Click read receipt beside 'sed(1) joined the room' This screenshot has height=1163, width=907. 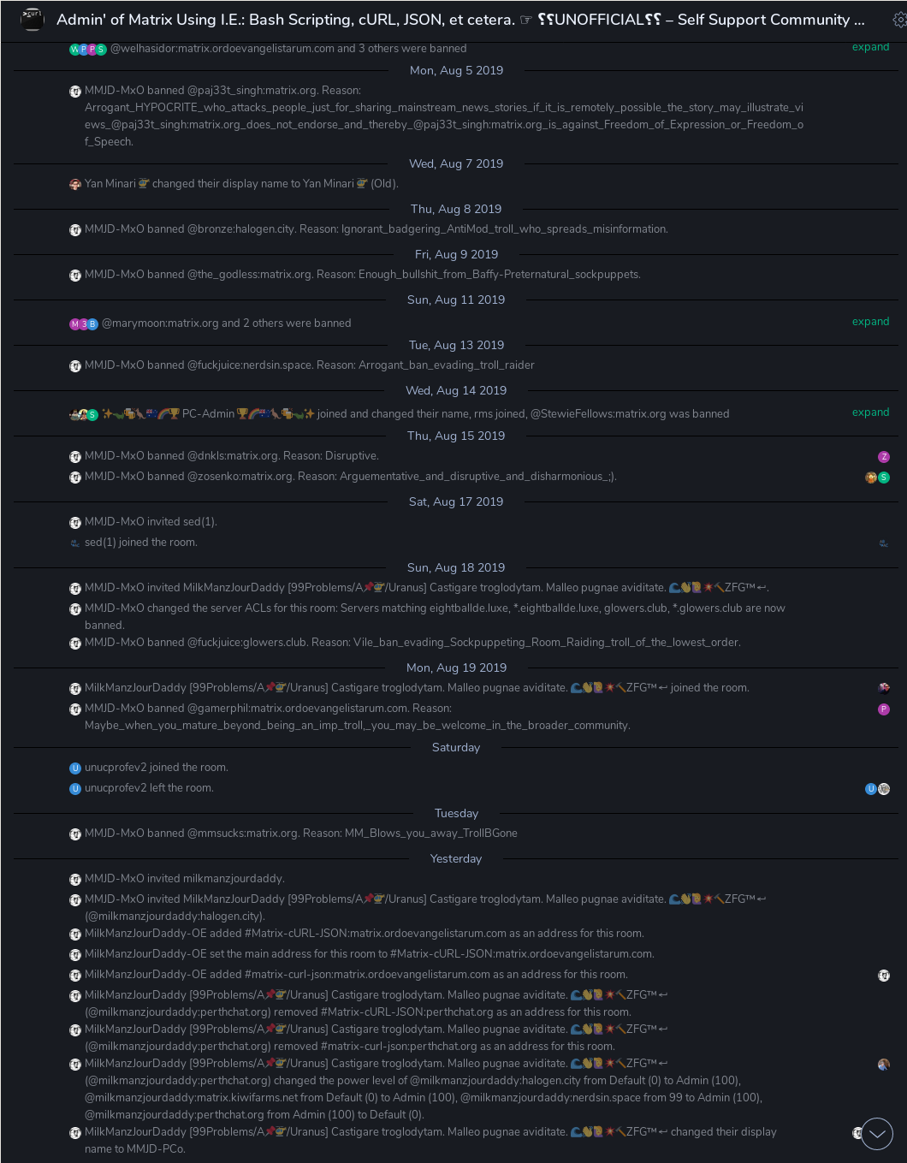point(884,543)
